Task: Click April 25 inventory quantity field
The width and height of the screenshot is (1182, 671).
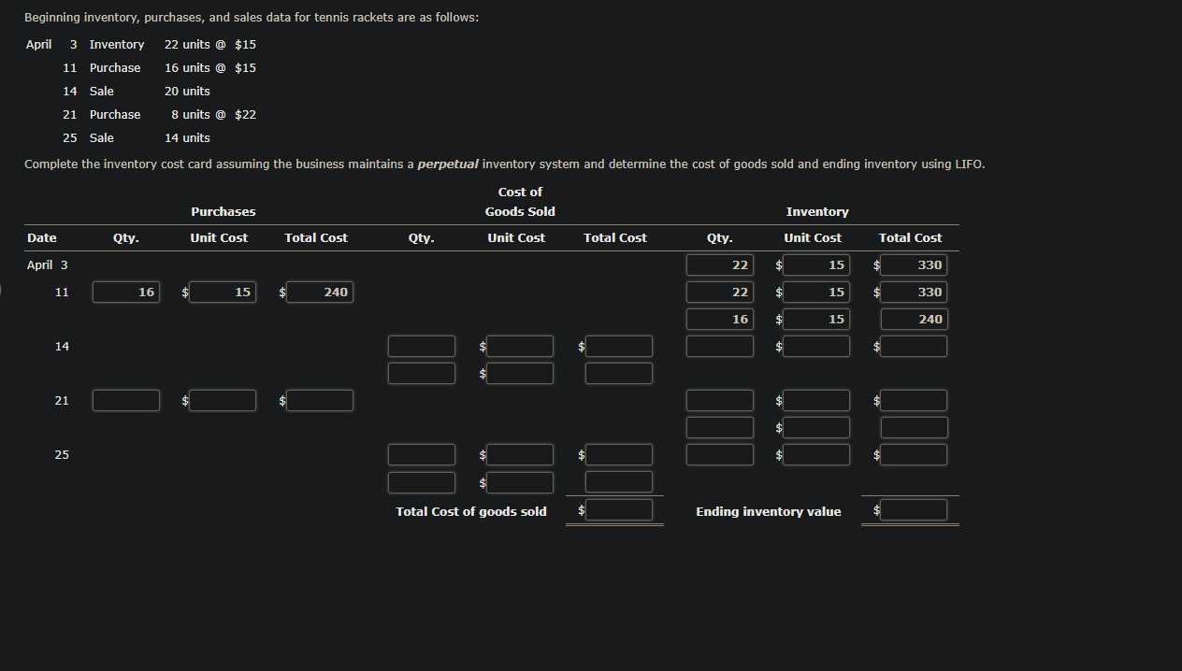Action: pyautogui.click(x=720, y=455)
